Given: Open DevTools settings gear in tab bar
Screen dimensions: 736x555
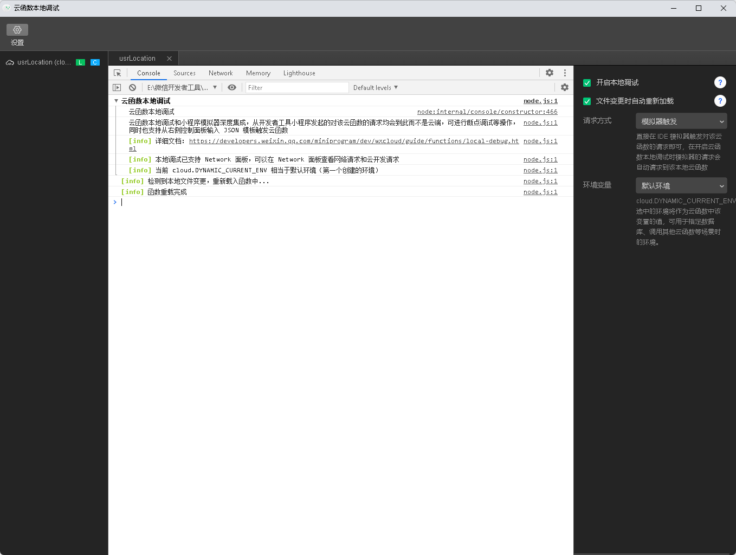Looking at the screenshot, I should pos(550,73).
